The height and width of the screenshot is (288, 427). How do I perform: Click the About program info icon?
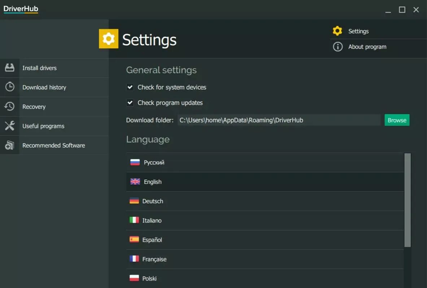coord(337,47)
